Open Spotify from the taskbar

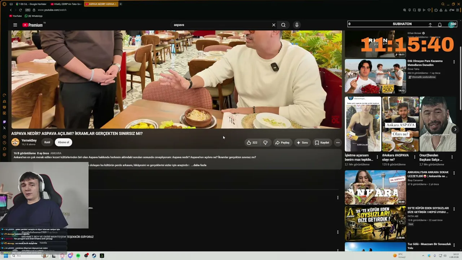click(78, 256)
